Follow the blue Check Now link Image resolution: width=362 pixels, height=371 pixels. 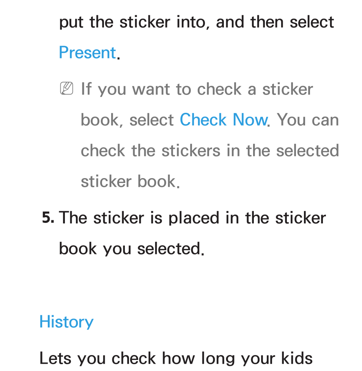point(223,120)
